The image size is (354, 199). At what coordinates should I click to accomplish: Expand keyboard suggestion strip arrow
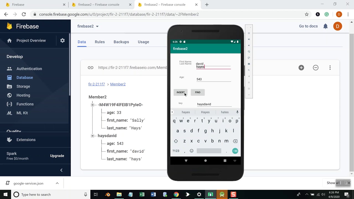(x=172, y=112)
